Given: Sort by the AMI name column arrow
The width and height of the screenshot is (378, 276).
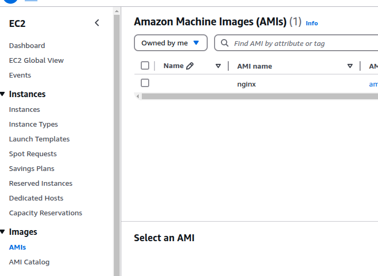Looking at the screenshot, I should coord(350,66).
